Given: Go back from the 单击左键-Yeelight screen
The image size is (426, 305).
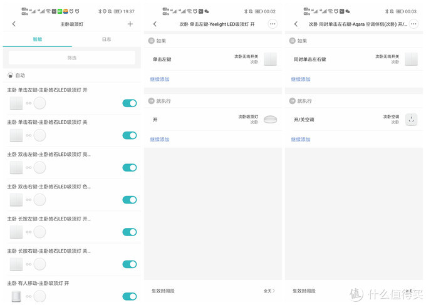Looking at the screenshot, I should (155, 24).
